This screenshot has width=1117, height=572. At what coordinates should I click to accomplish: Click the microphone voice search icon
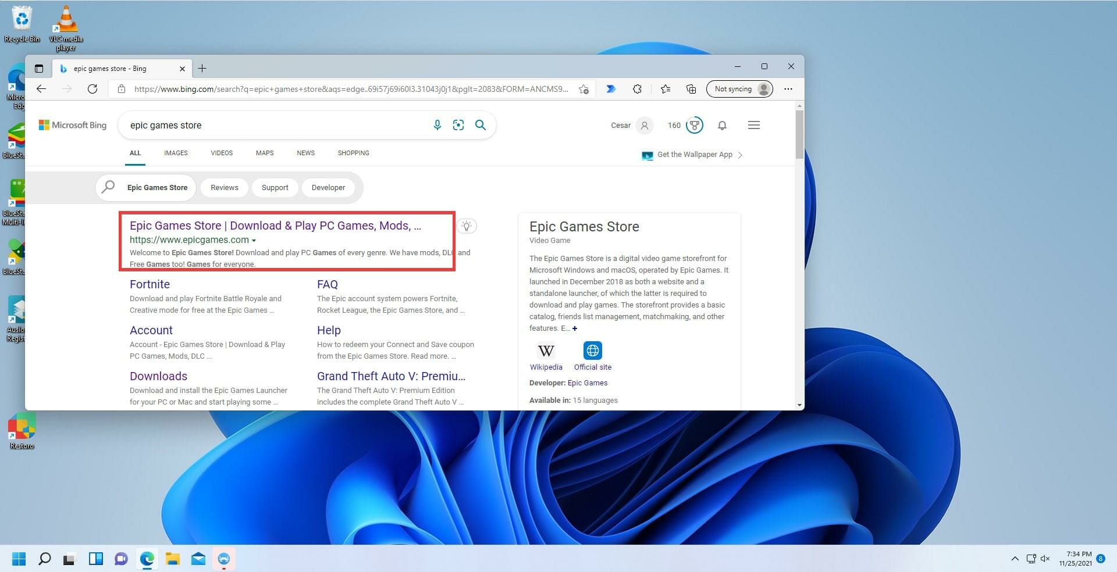coord(437,125)
